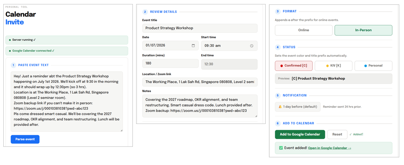This screenshot has height=165, width=404.
Task: Click the STATUS section heading
Action: click(x=289, y=47)
